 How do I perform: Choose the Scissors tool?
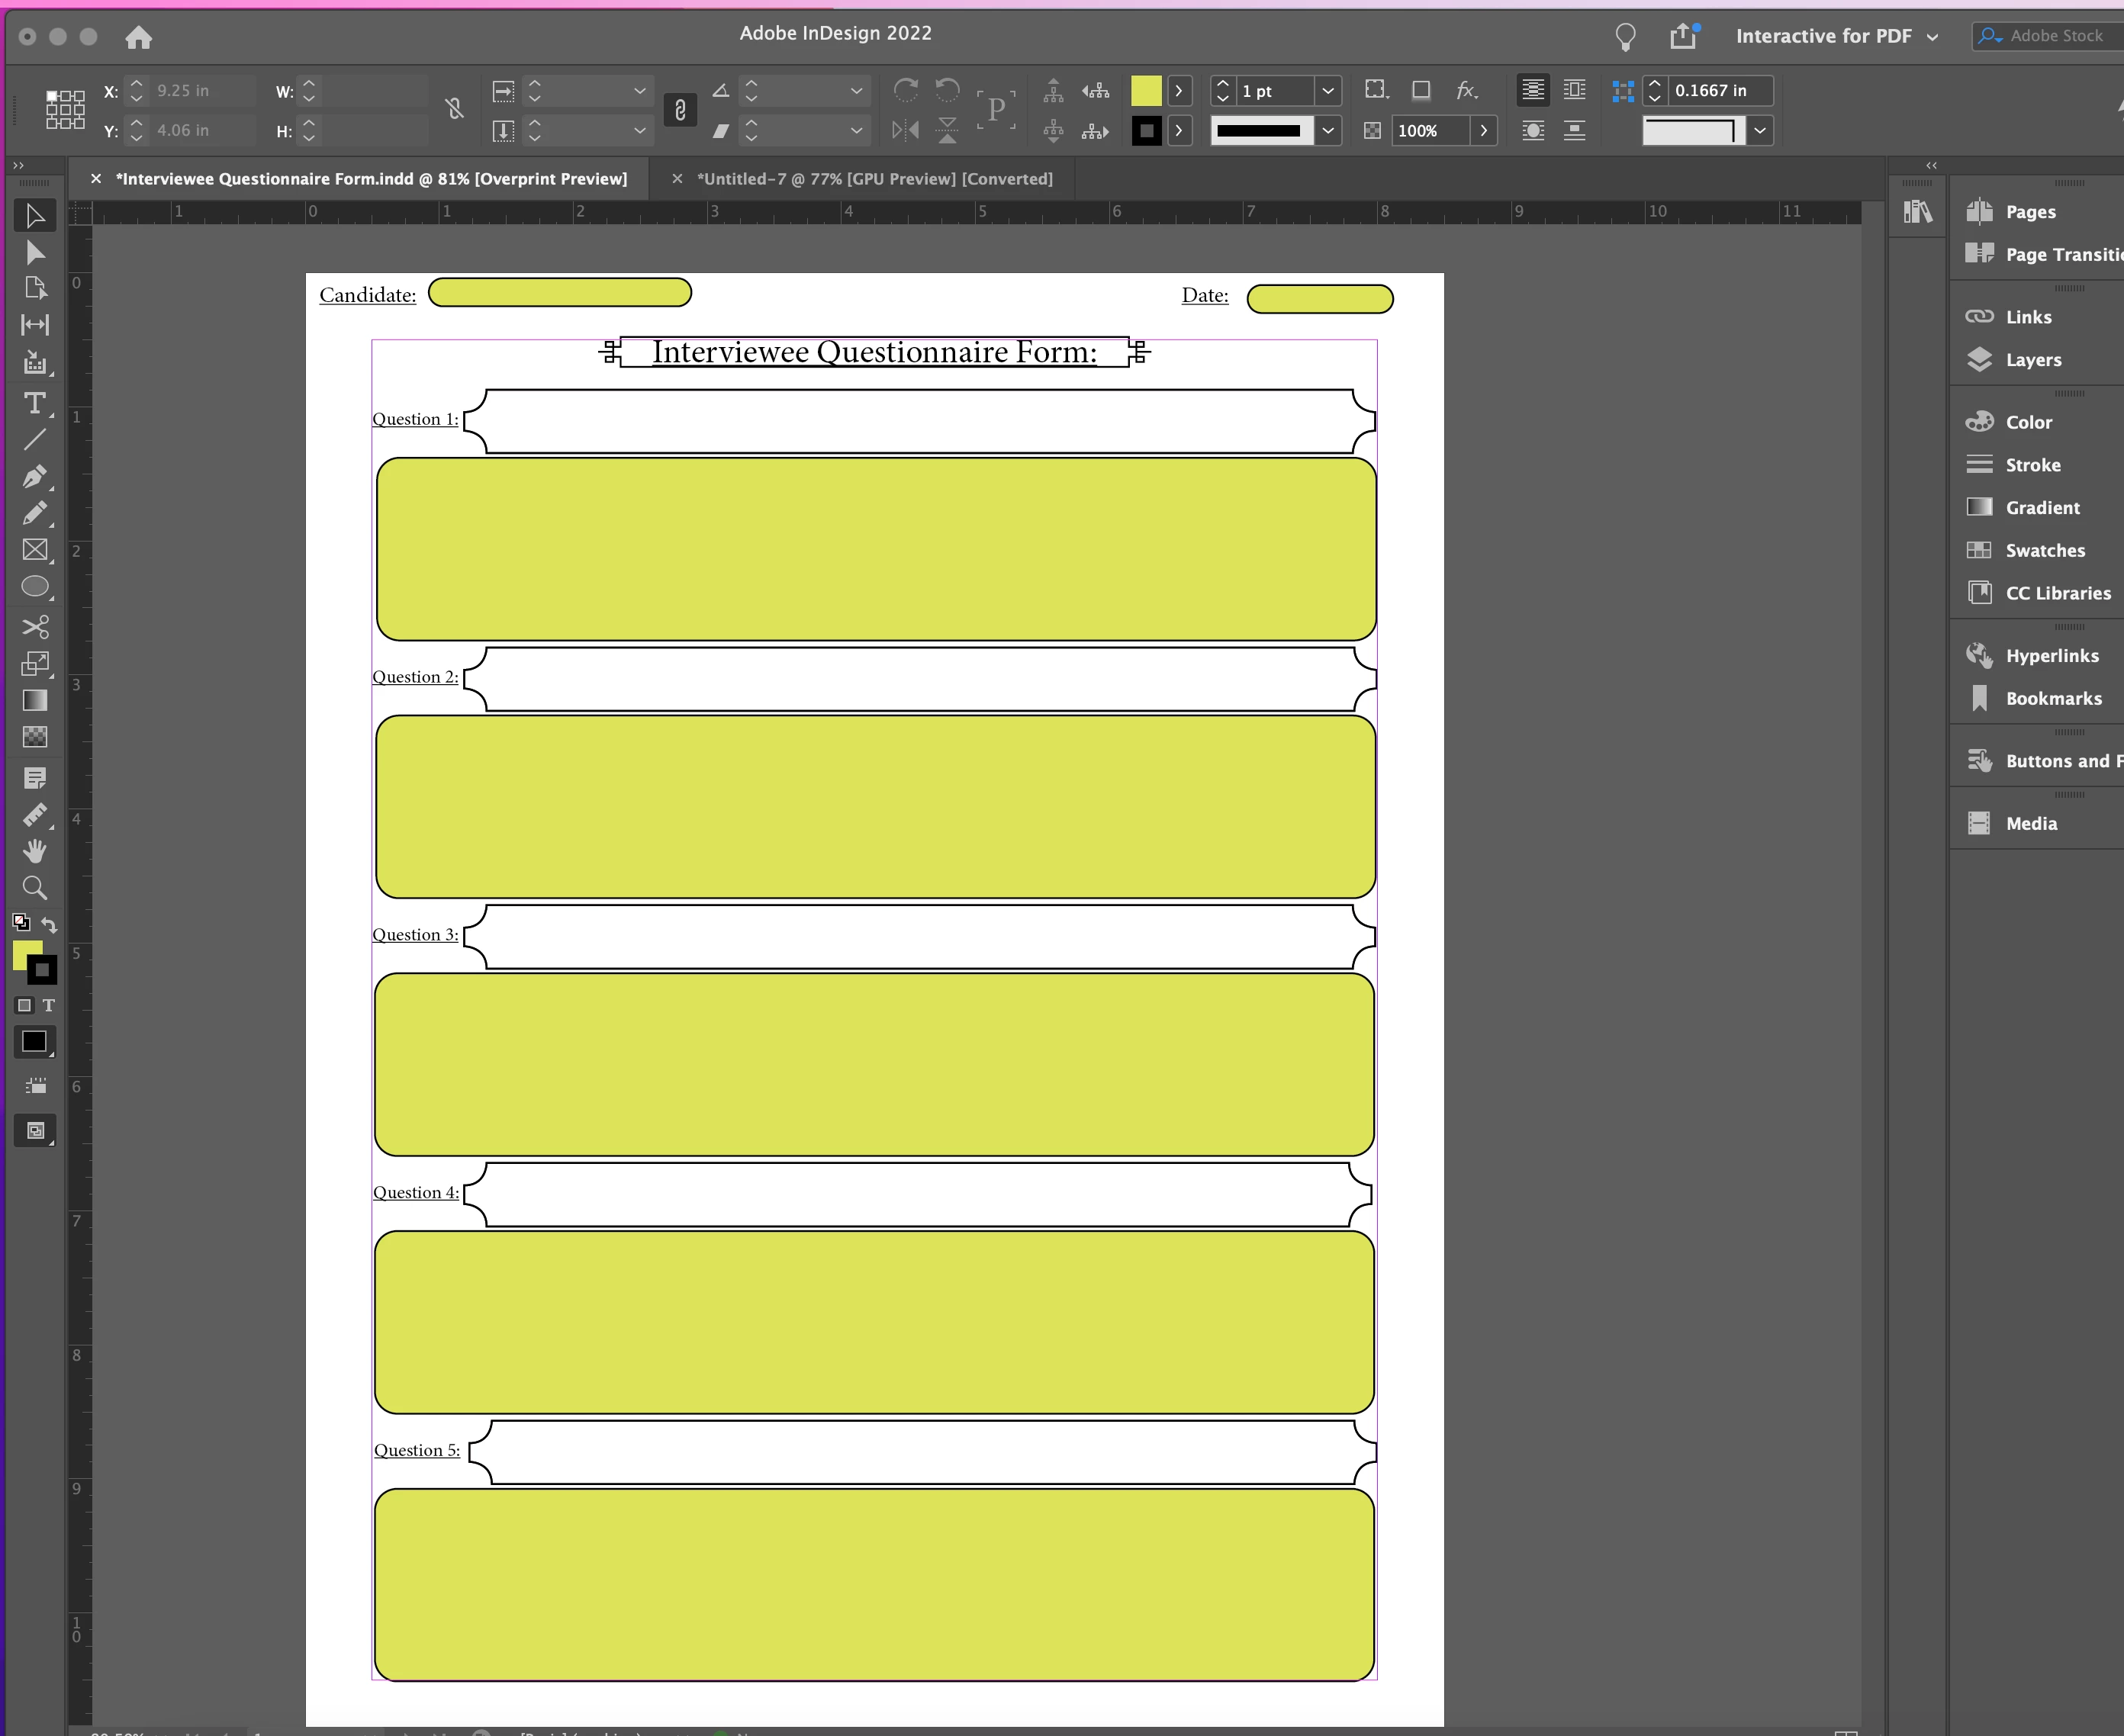(x=34, y=627)
